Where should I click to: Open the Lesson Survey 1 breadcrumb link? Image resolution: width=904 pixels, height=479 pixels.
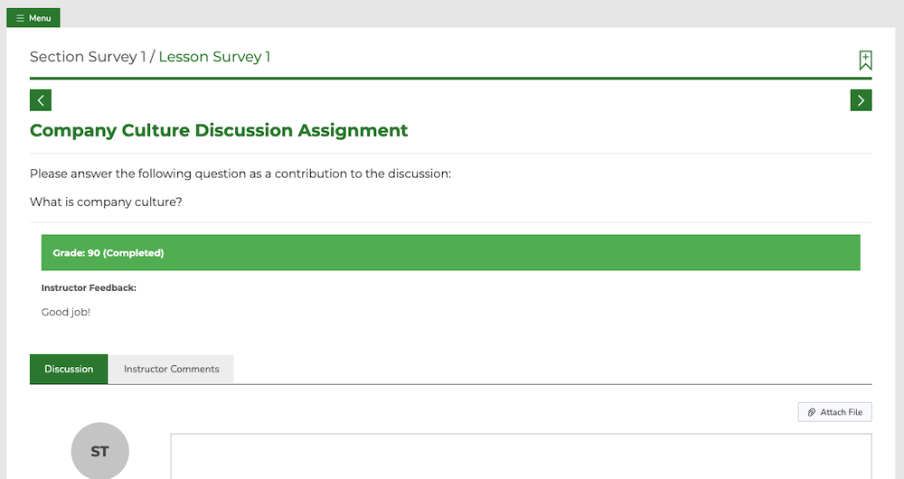pos(214,57)
